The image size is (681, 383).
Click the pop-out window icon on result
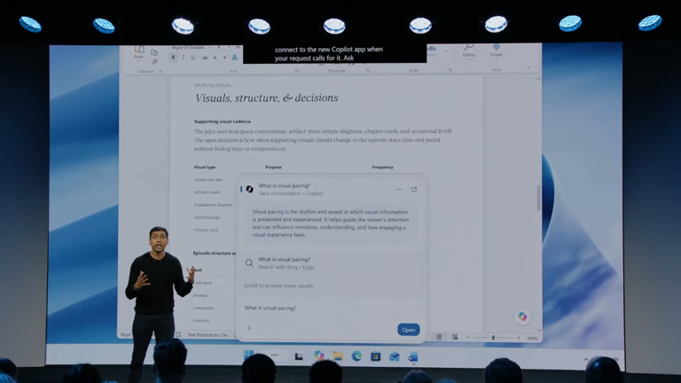414,190
